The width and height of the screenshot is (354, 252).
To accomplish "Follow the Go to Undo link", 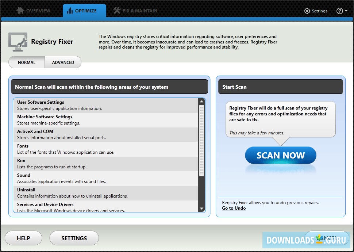I will 234,209.
